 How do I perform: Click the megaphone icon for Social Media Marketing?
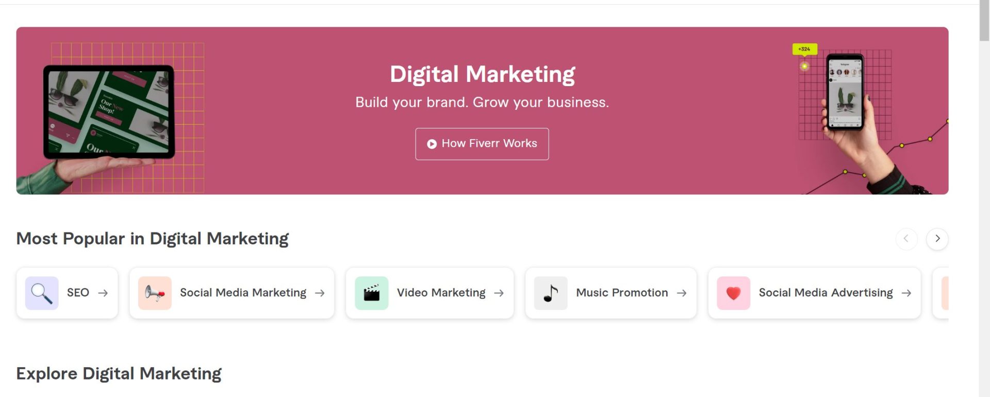pos(155,293)
